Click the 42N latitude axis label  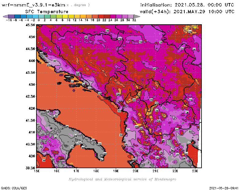click(31, 108)
